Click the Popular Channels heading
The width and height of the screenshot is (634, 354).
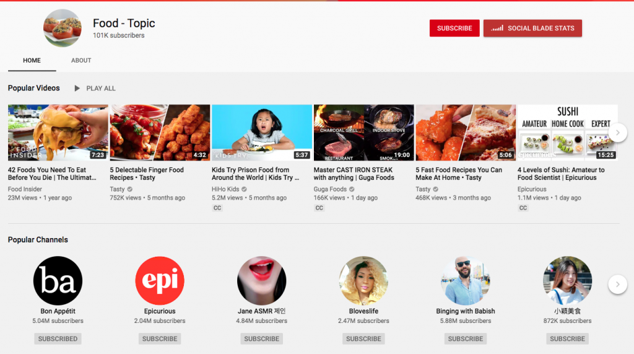tap(38, 240)
